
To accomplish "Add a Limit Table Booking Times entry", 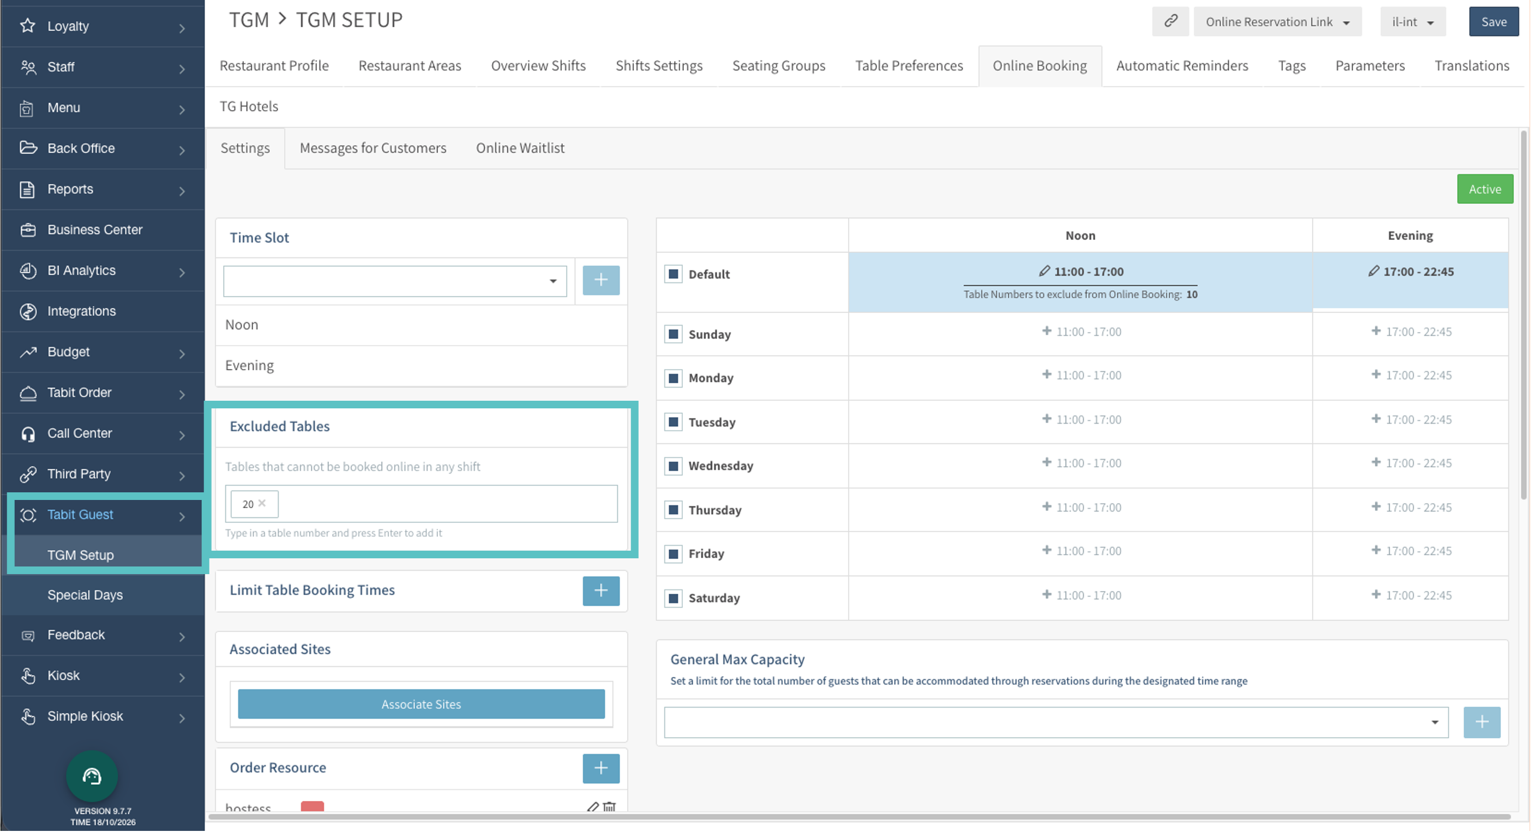I will click(600, 590).
